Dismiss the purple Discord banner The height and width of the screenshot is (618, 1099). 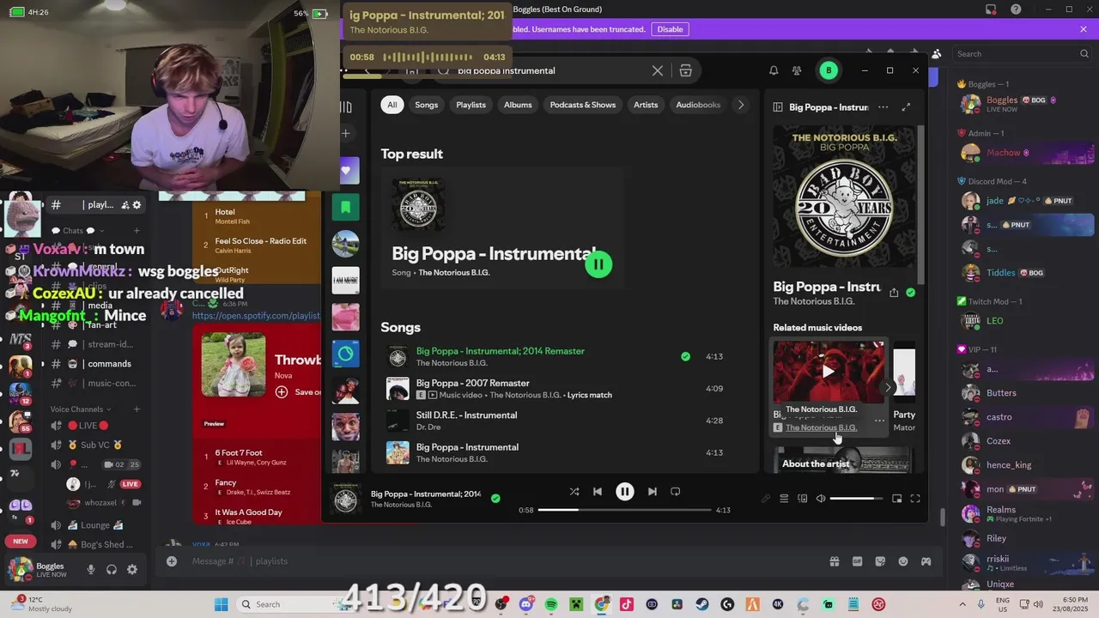coord(1084,29)
